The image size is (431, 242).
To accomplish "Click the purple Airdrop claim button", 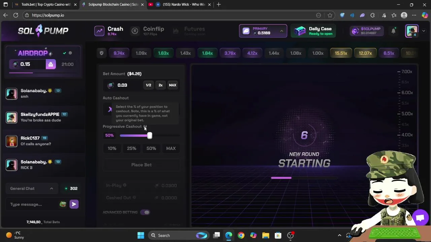I will point(51,64).
